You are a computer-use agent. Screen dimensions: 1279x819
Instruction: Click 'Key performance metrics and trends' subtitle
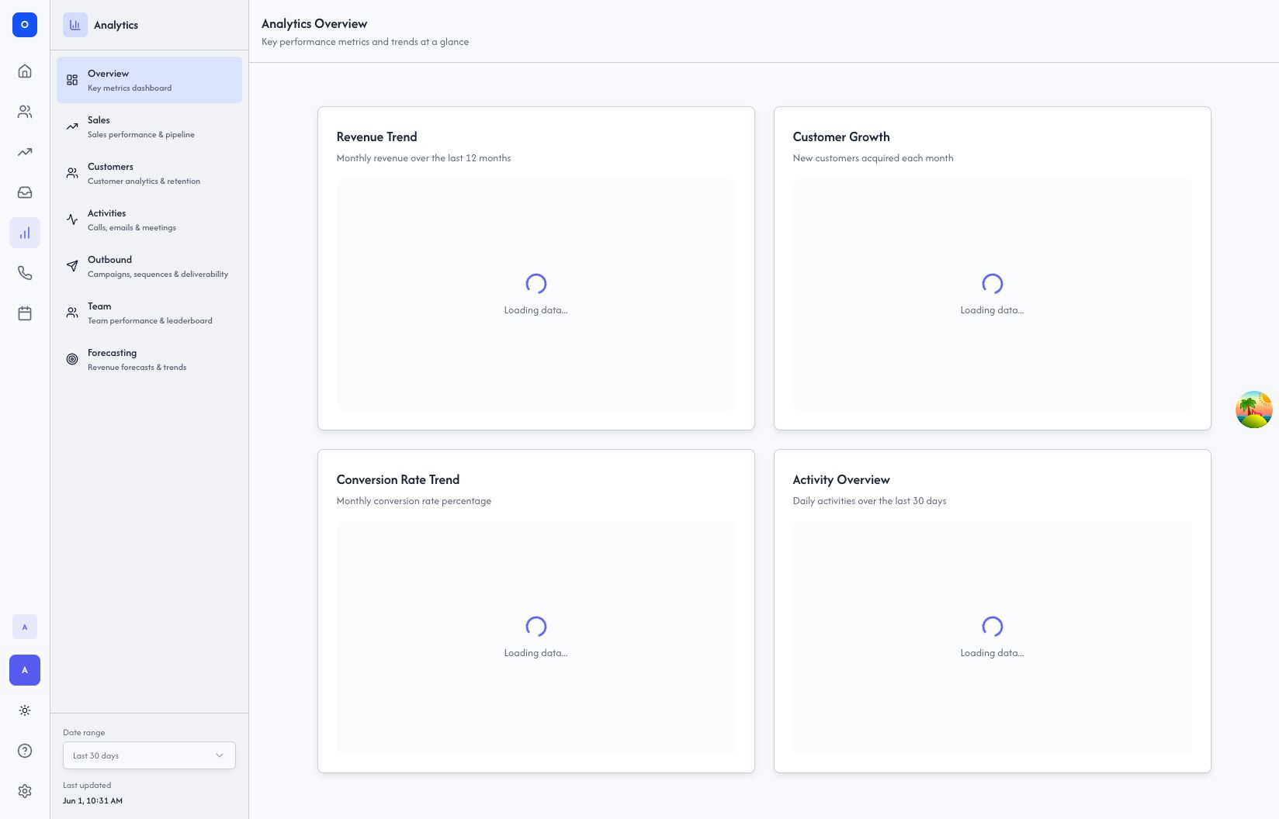365,42
